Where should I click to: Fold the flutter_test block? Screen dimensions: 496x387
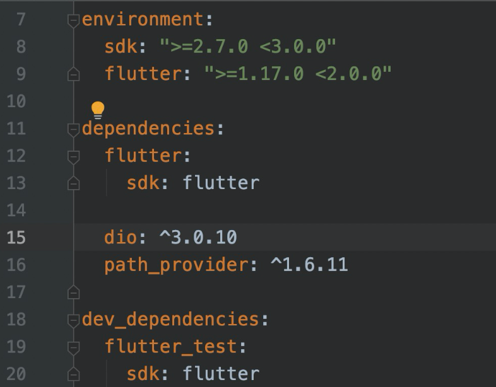click(74, 347)
